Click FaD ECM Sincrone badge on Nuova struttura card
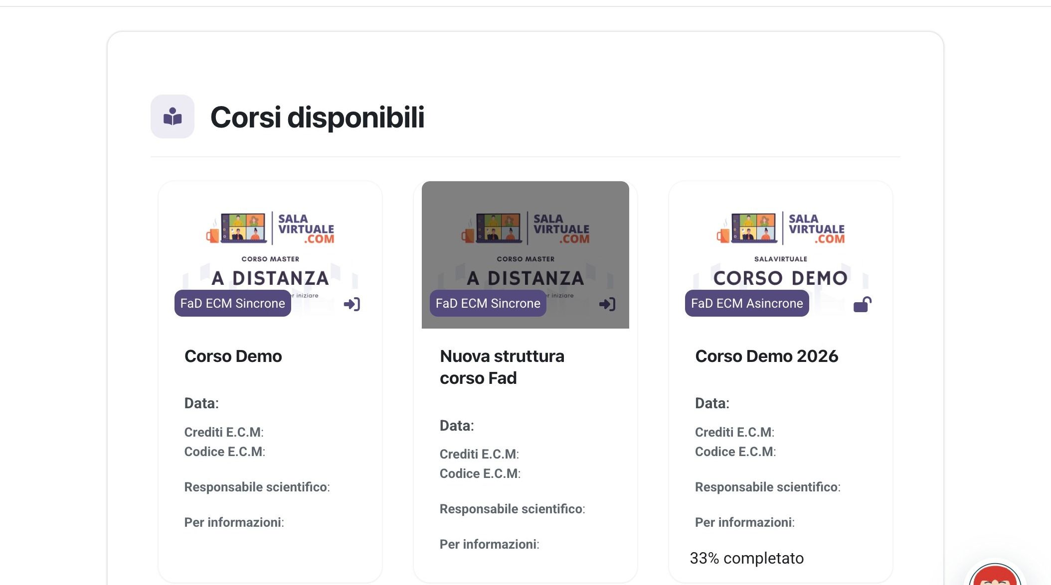This screenshot has width=1051, height=585. tap(488, 303)
